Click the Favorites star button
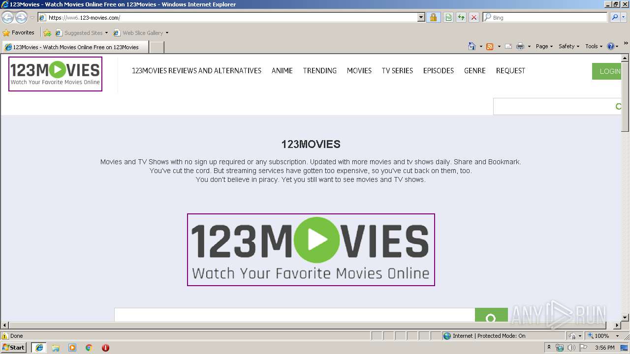Viewport: 630px width, 354px height. click(19, 32)
